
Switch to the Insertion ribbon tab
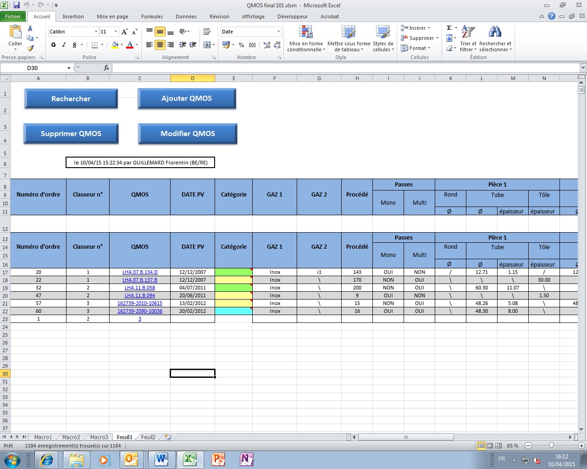(73, 16)
